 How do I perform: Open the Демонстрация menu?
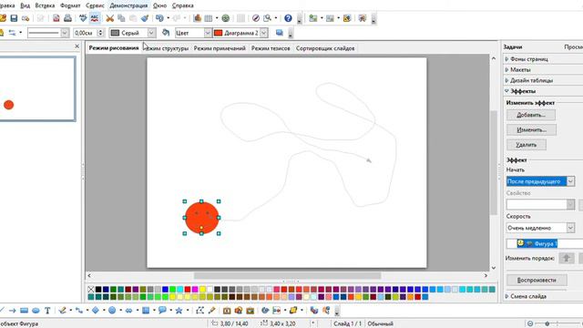[x=128, y=5]
